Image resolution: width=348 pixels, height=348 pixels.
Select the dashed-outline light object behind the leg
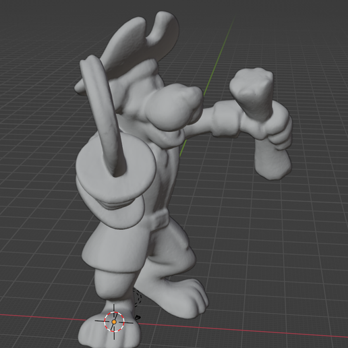click(x=138, y=298)
